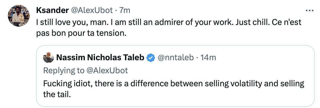Open the 7m timestamp of the tweet
Image resolution: width=320 pixels, height=108 pixels.
click(x=124, y=10)
